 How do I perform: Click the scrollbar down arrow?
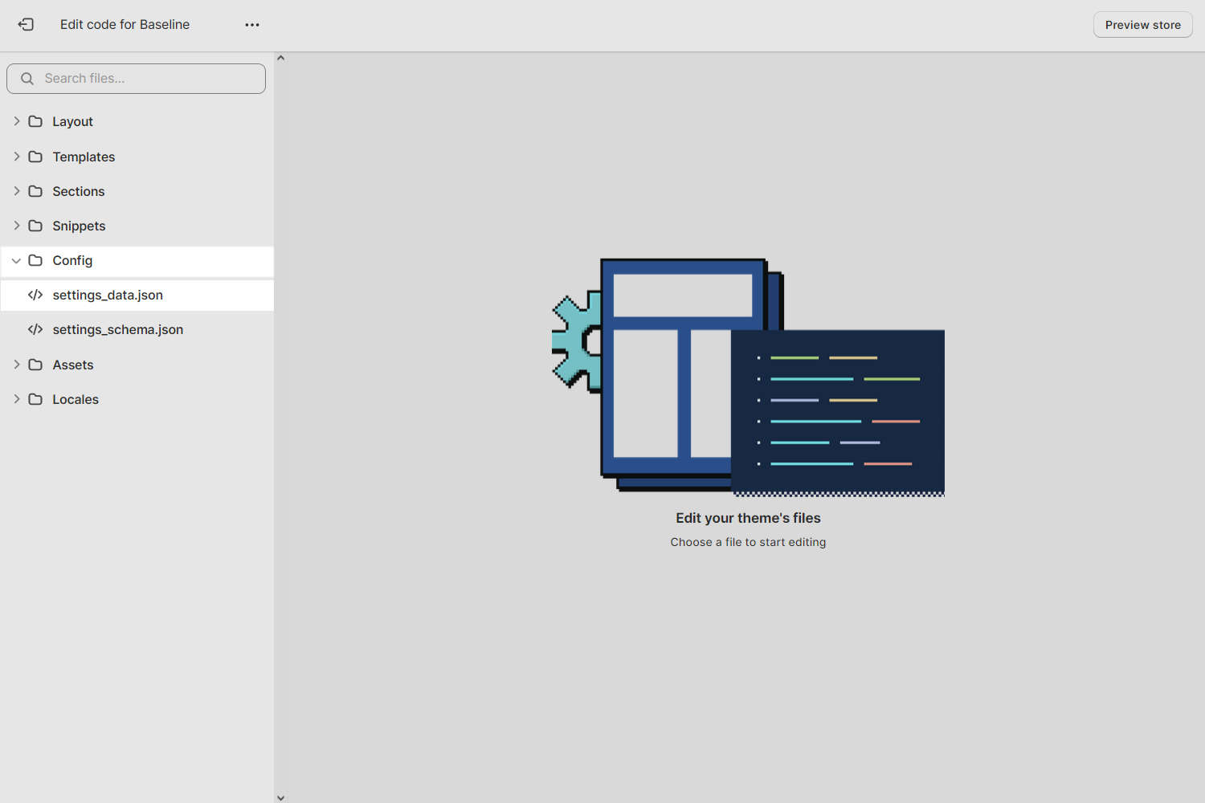(280, 797)
